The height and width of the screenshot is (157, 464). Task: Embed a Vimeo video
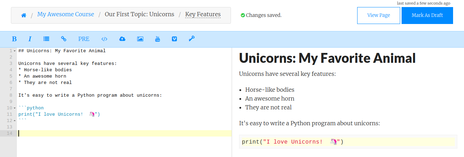(x=174, y=39)
